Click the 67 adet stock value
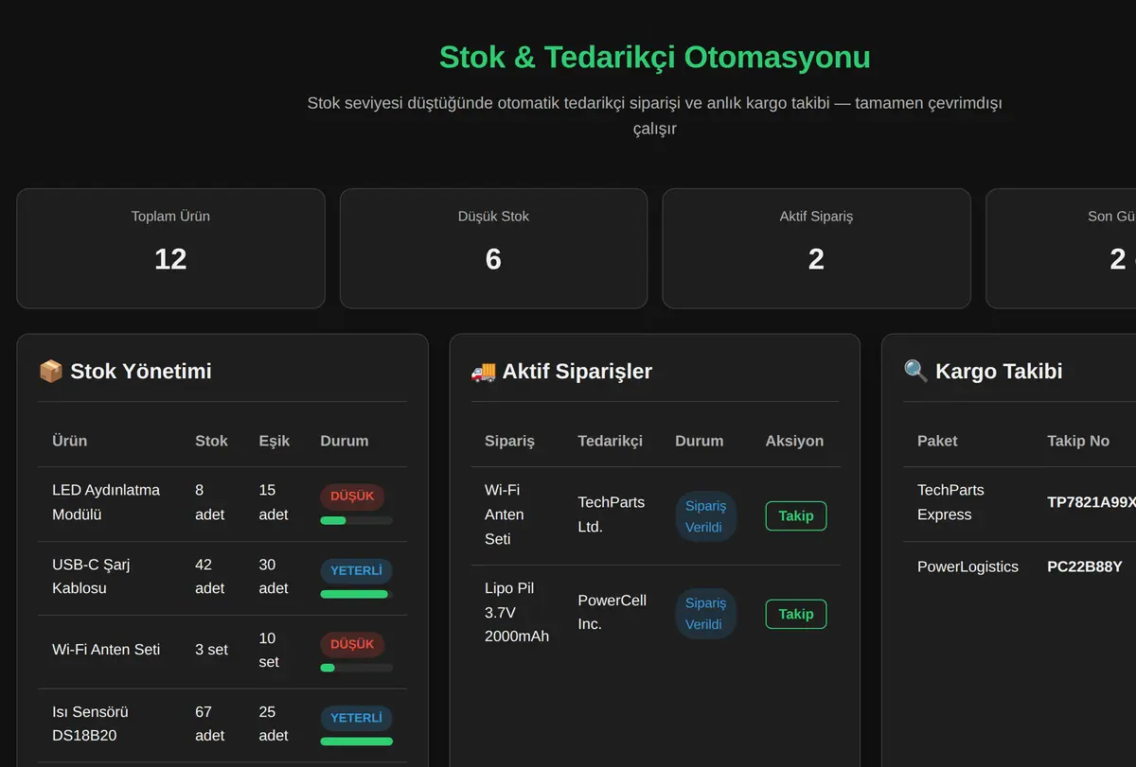 click(210, 723)
